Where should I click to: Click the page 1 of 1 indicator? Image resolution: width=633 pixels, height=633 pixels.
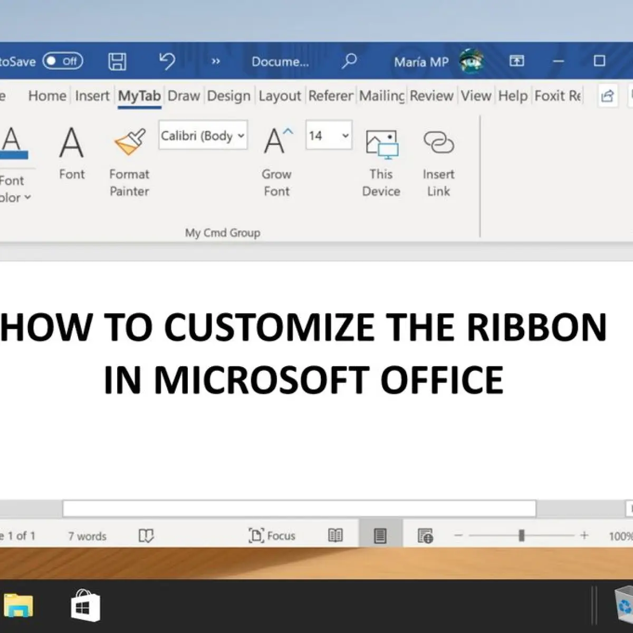tap(17, 536)
